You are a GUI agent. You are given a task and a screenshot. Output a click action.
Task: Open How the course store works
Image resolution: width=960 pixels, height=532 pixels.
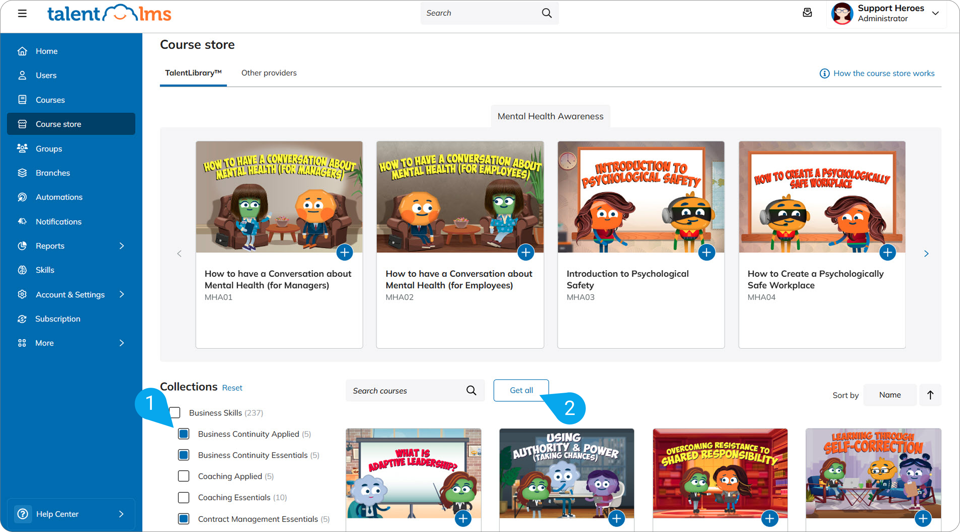(884, 73)
